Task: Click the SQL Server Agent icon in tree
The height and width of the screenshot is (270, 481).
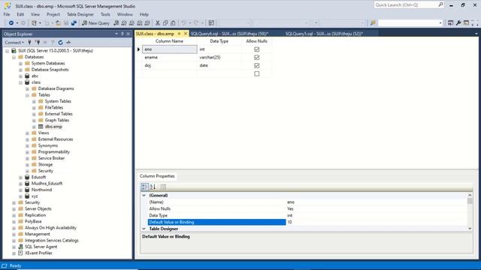Action: pyautogui.click(x=20, y=247)
